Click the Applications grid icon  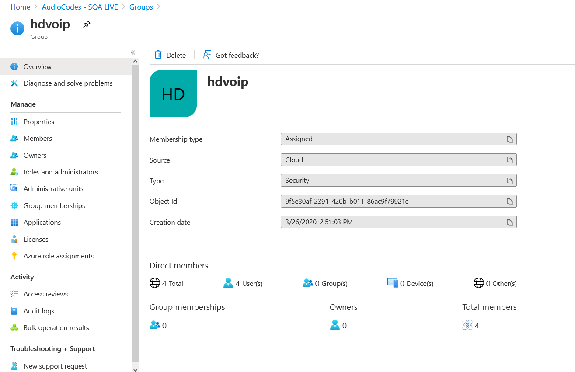tap(14, 222)
